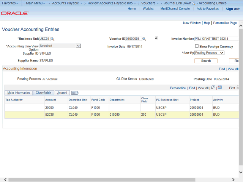Click into the Invoice Number field
This screenshot has width=243, height=182.
pyautogui.click(x=216, y=39)
